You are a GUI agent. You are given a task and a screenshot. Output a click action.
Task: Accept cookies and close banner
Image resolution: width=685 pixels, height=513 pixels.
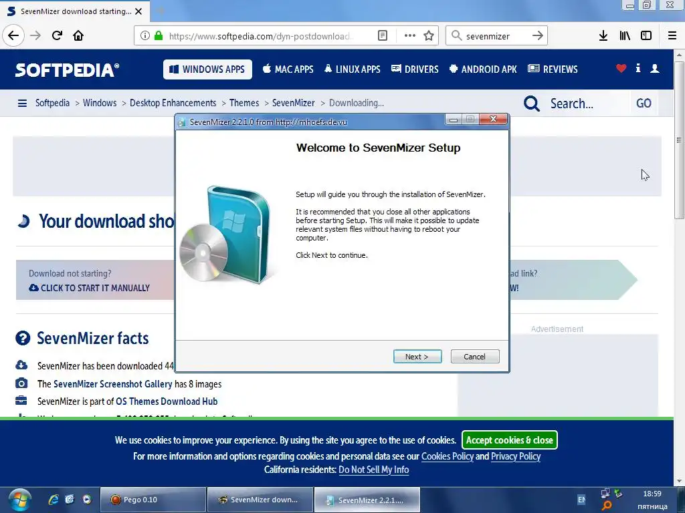click(510, 440)
